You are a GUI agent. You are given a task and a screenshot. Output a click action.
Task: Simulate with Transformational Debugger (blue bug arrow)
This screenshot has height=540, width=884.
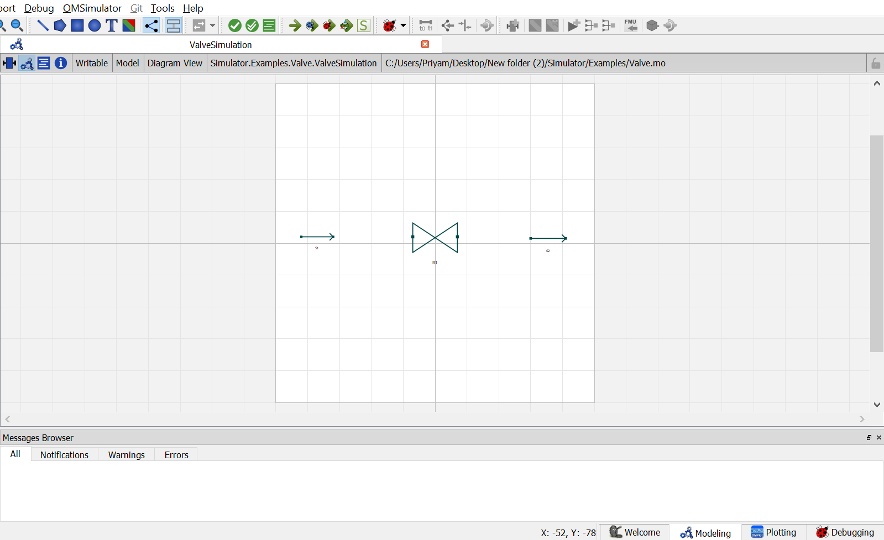(312, 25)
